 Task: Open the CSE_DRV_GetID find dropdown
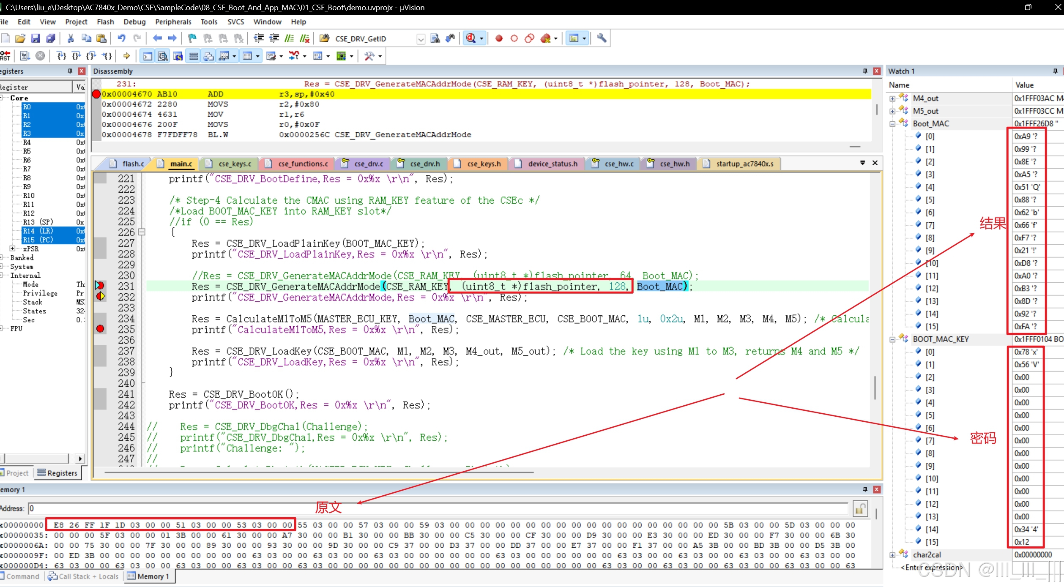click(x=421, y=39)
